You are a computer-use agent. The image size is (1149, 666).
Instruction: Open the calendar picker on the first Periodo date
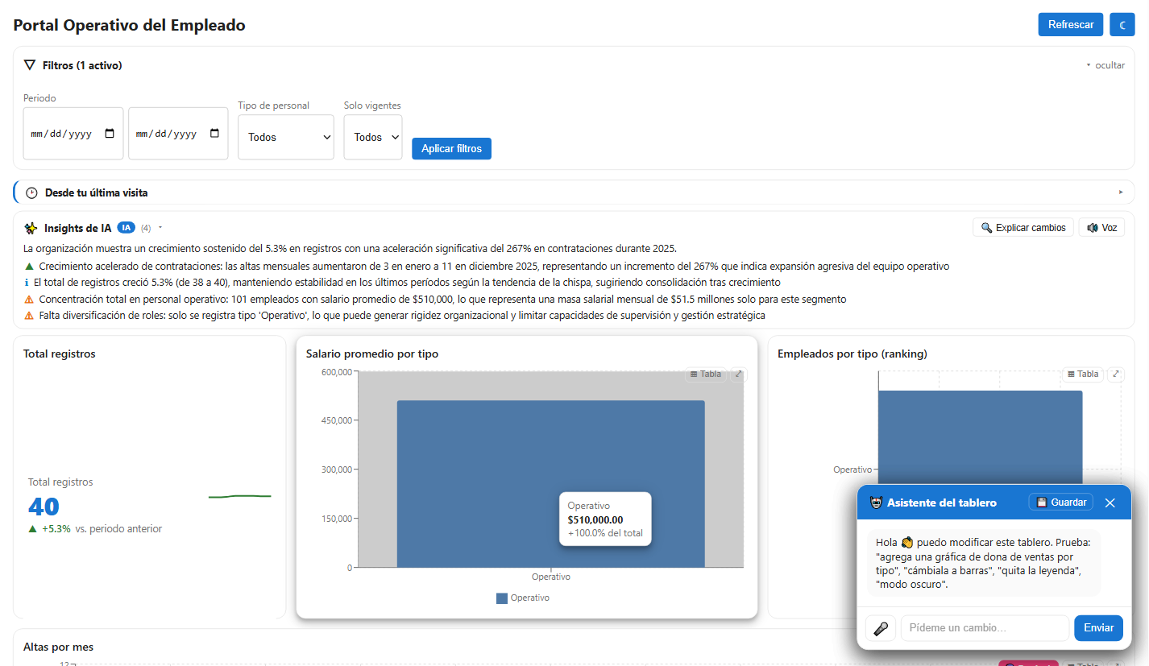pyautogui.click(x=110, y=134)
